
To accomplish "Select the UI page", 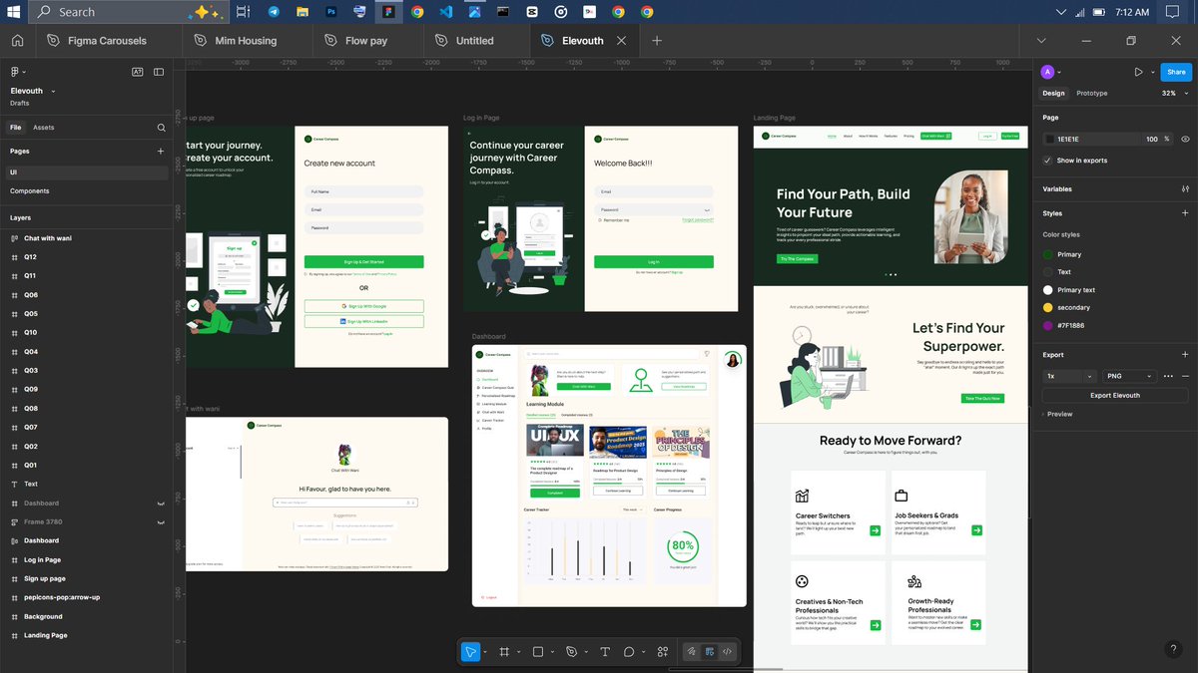I will 87,172.
